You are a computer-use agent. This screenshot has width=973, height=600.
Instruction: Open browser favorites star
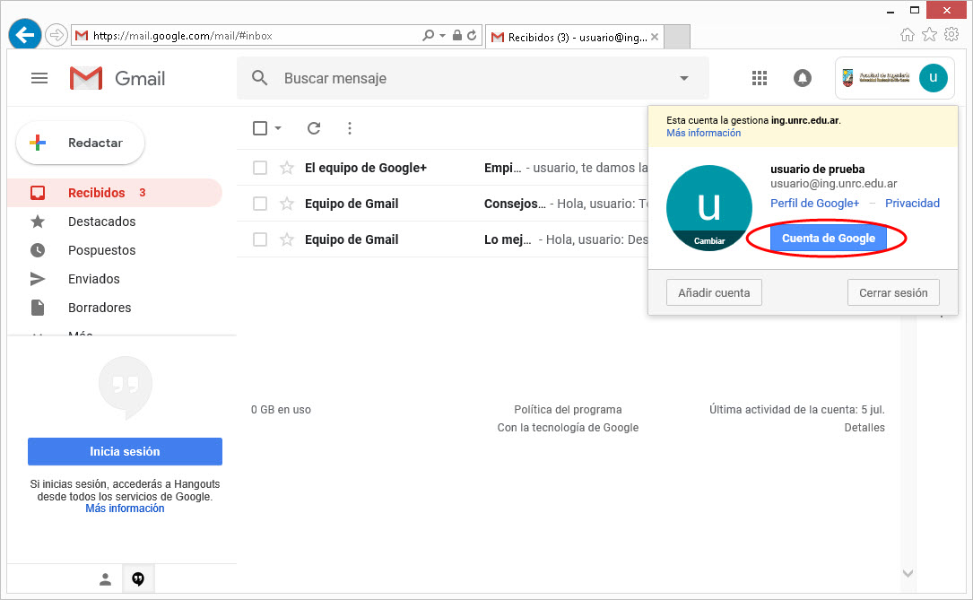coord(929,35)
